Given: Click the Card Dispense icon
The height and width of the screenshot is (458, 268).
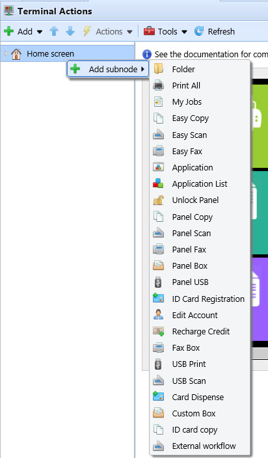Looking at the screenshot, I should click(x=159, y=397).
